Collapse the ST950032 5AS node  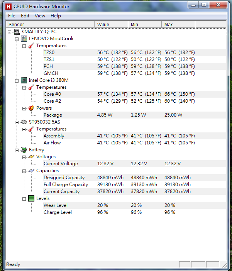click(17, 122)
